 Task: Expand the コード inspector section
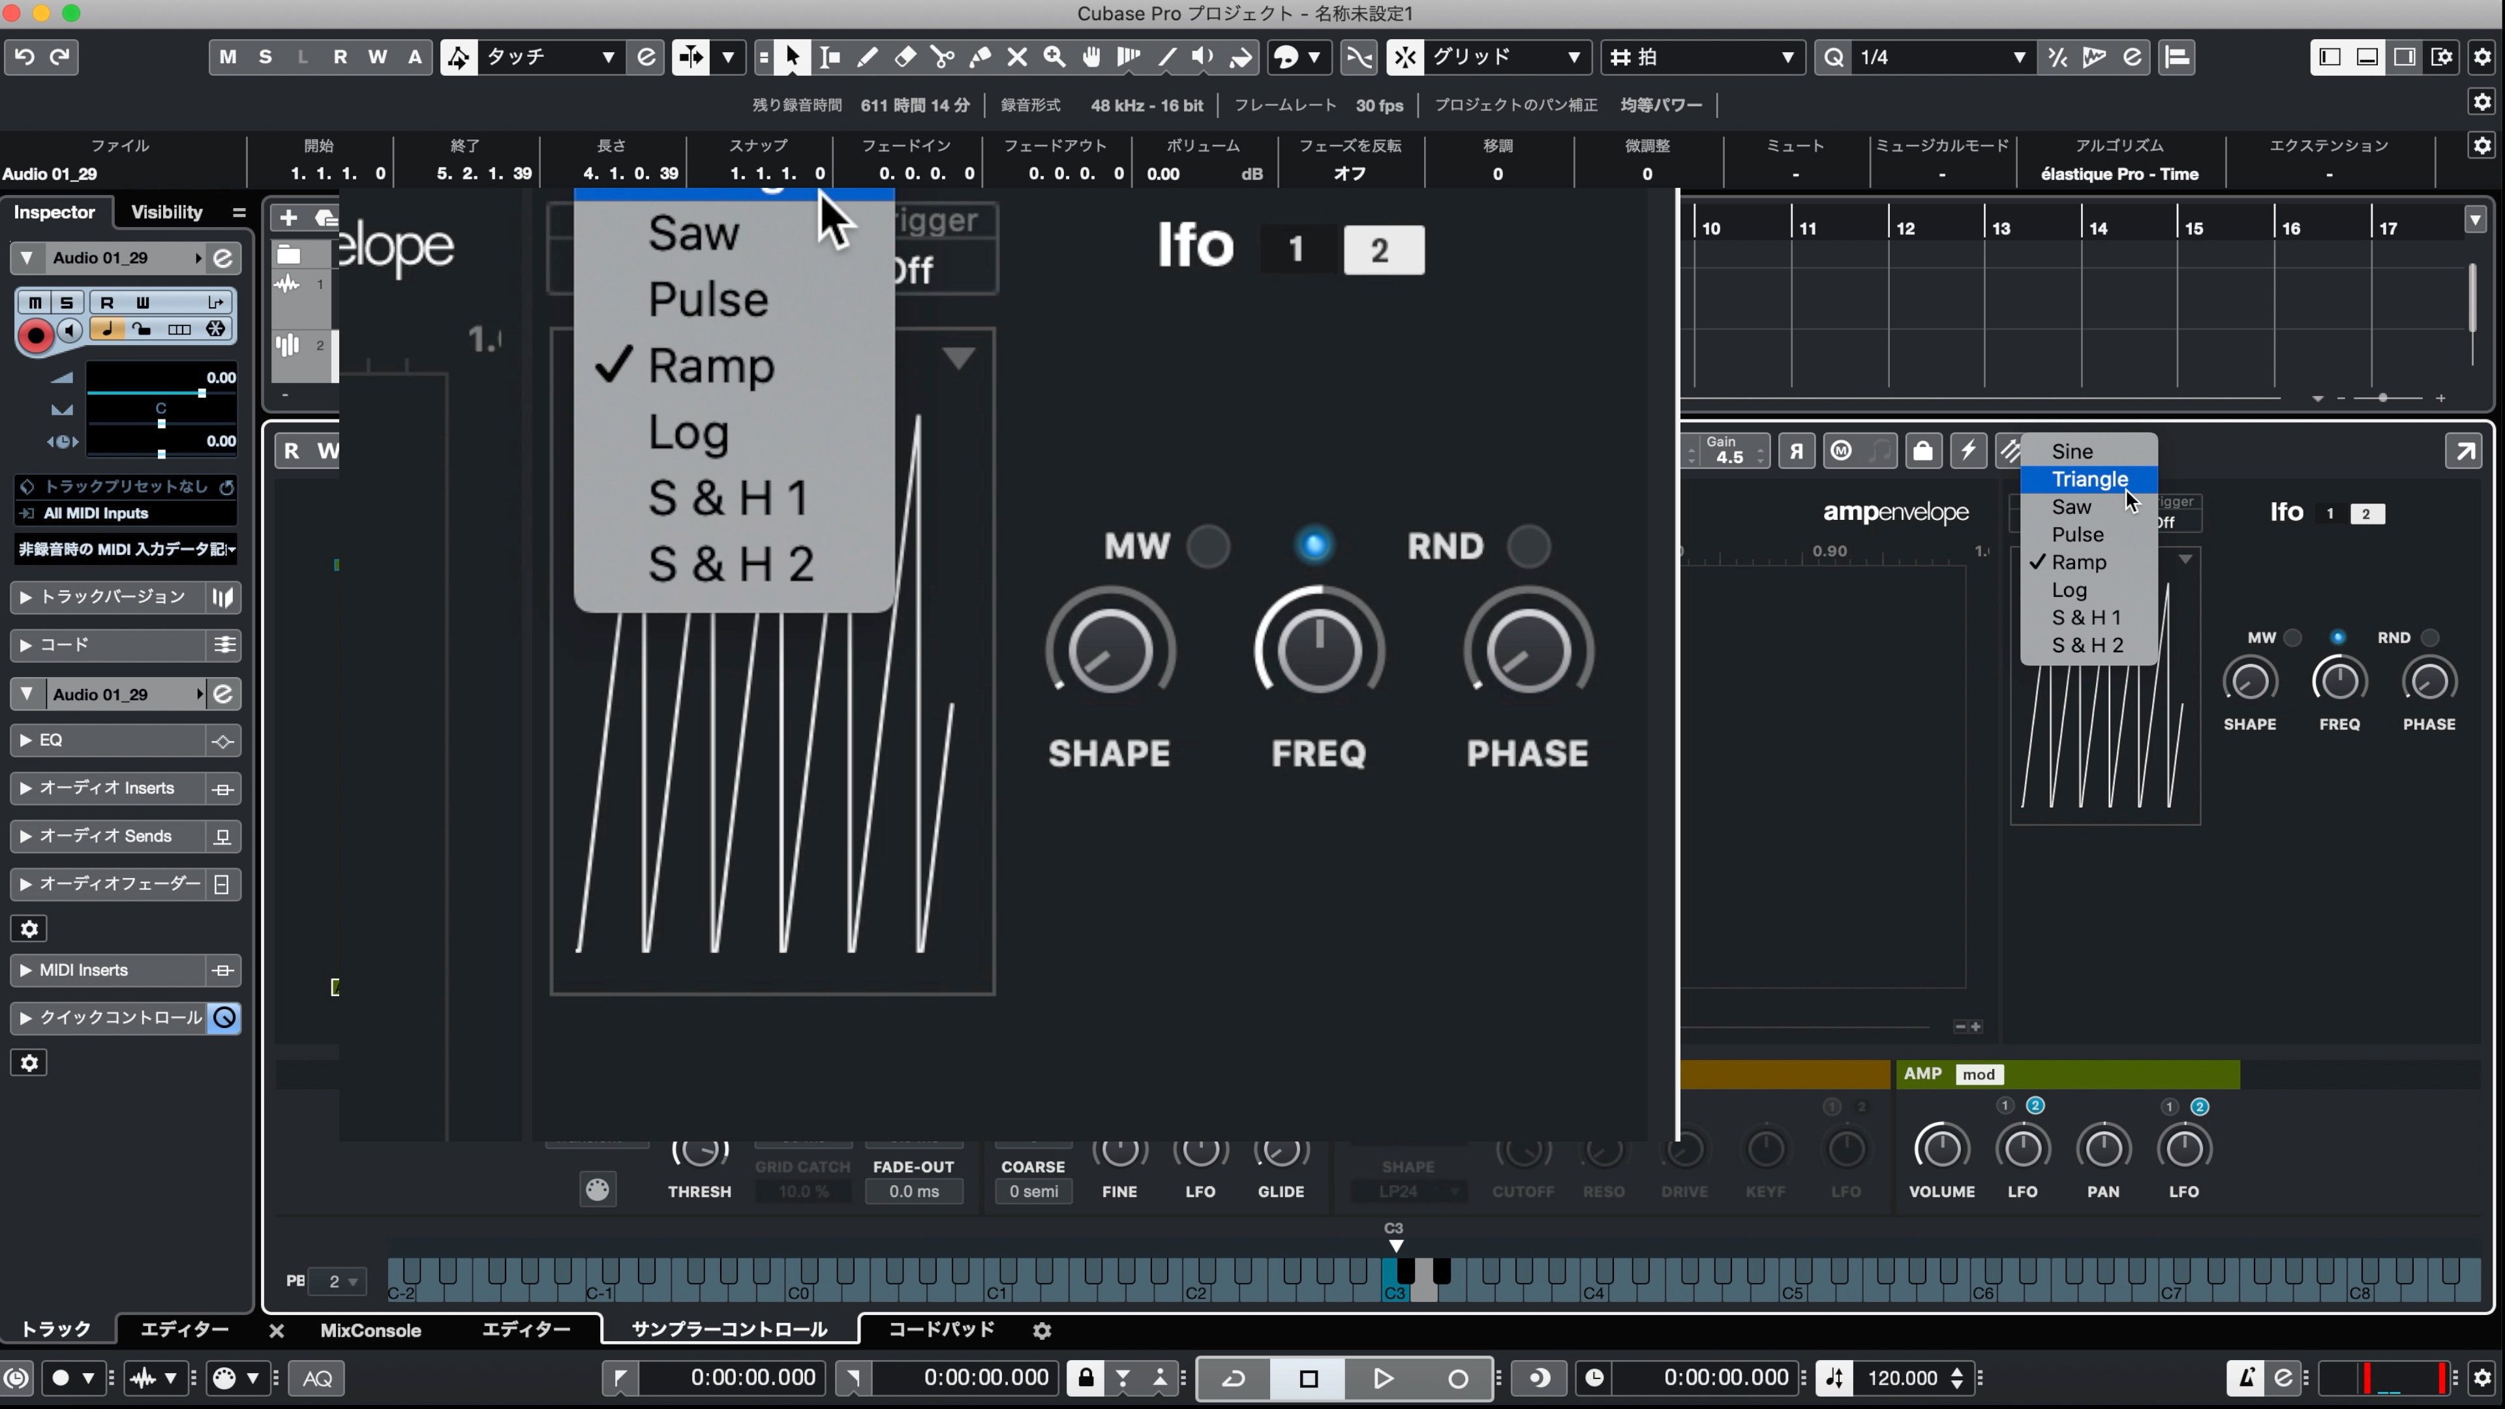(x=109, y=644)
